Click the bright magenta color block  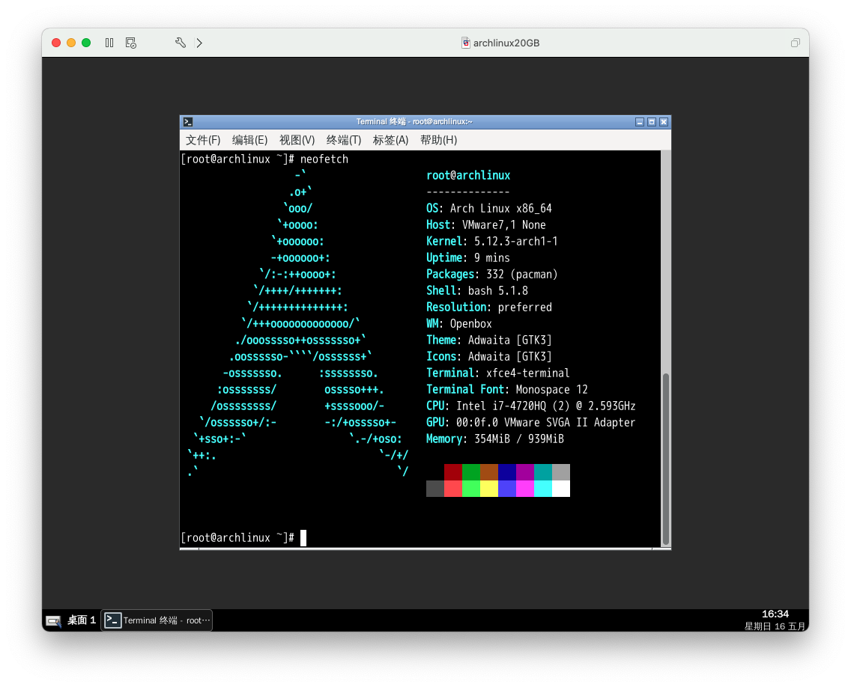(525, 489)
